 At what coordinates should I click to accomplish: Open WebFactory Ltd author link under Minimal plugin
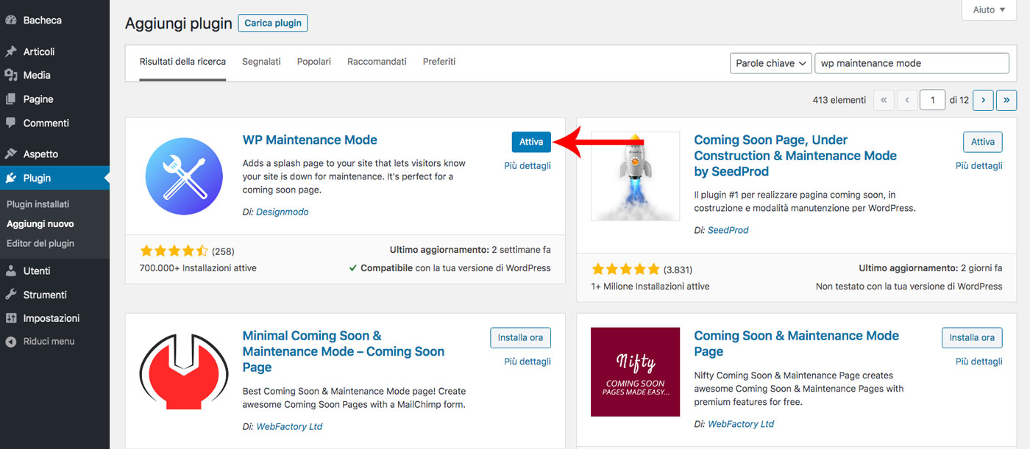click(289, 426)
